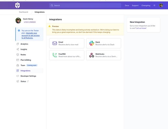Click the version badge v1.0.0 c184924
Viewport: 168px width, 129px height.
tap(30, 22)
